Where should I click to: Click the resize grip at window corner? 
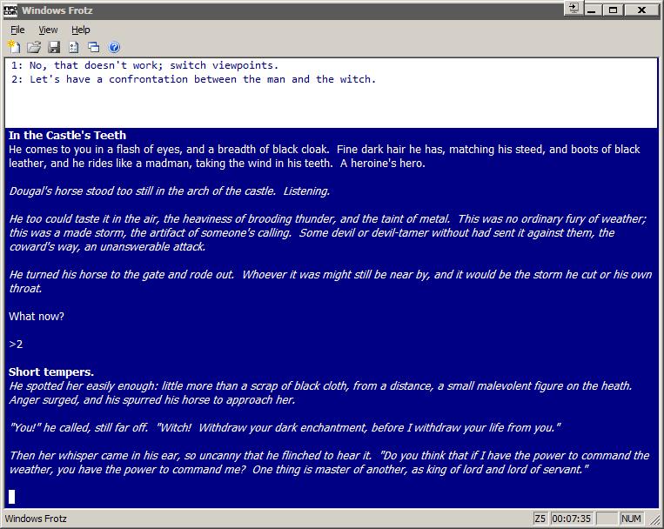(x=654, y=519)
